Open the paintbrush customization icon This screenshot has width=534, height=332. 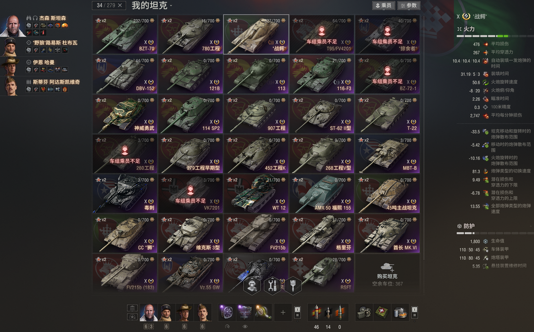pyautogui.click(x=293, y=286)
